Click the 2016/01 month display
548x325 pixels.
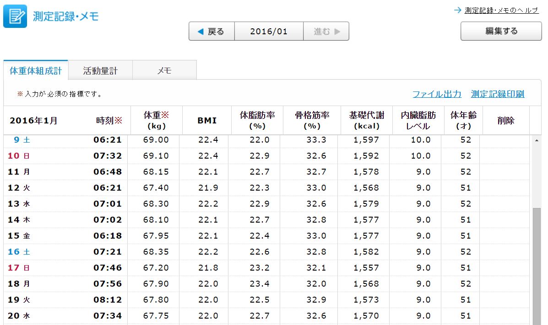tap(269, 32)
